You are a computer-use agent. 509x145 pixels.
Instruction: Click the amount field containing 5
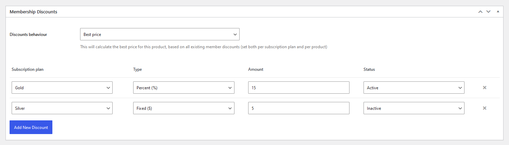point(299,108)
